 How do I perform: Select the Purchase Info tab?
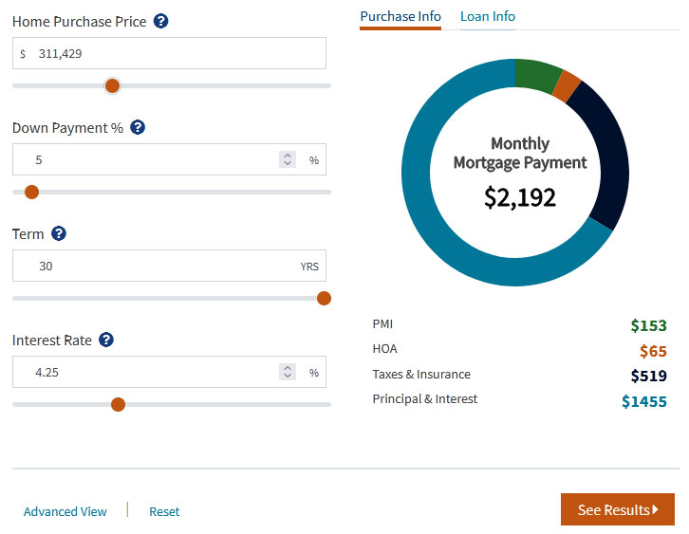pyautogui.click(x=400, y=17)
